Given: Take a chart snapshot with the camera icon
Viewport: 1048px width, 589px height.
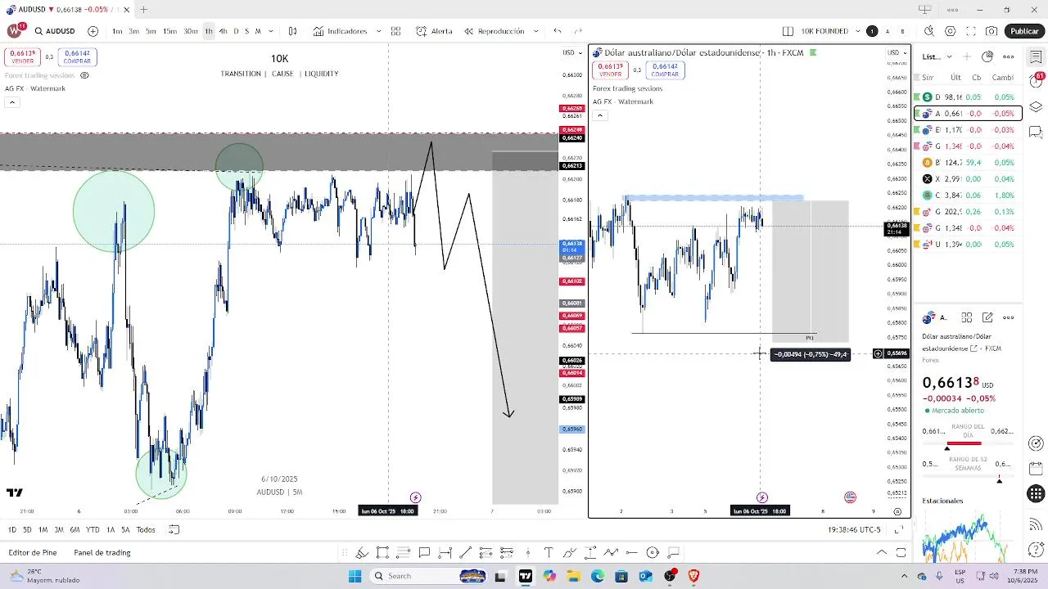Looking at the screenshot, I should (x=992, y=31).
